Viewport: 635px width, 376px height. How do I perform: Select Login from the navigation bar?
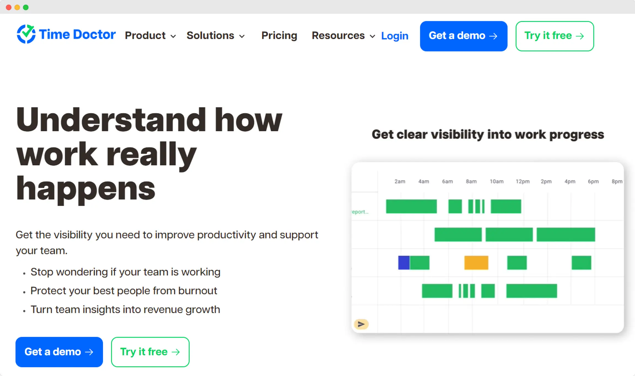click(395, 36)
